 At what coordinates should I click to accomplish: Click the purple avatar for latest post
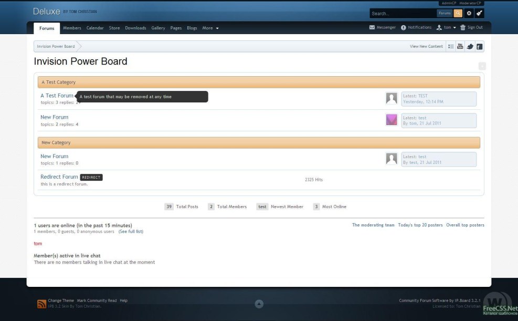tap(392, 120)
